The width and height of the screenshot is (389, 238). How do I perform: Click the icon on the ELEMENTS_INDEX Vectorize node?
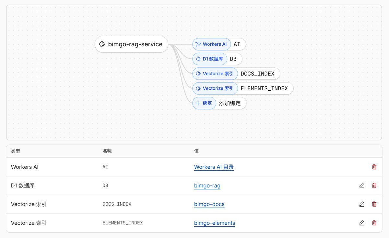coord(198,88)
